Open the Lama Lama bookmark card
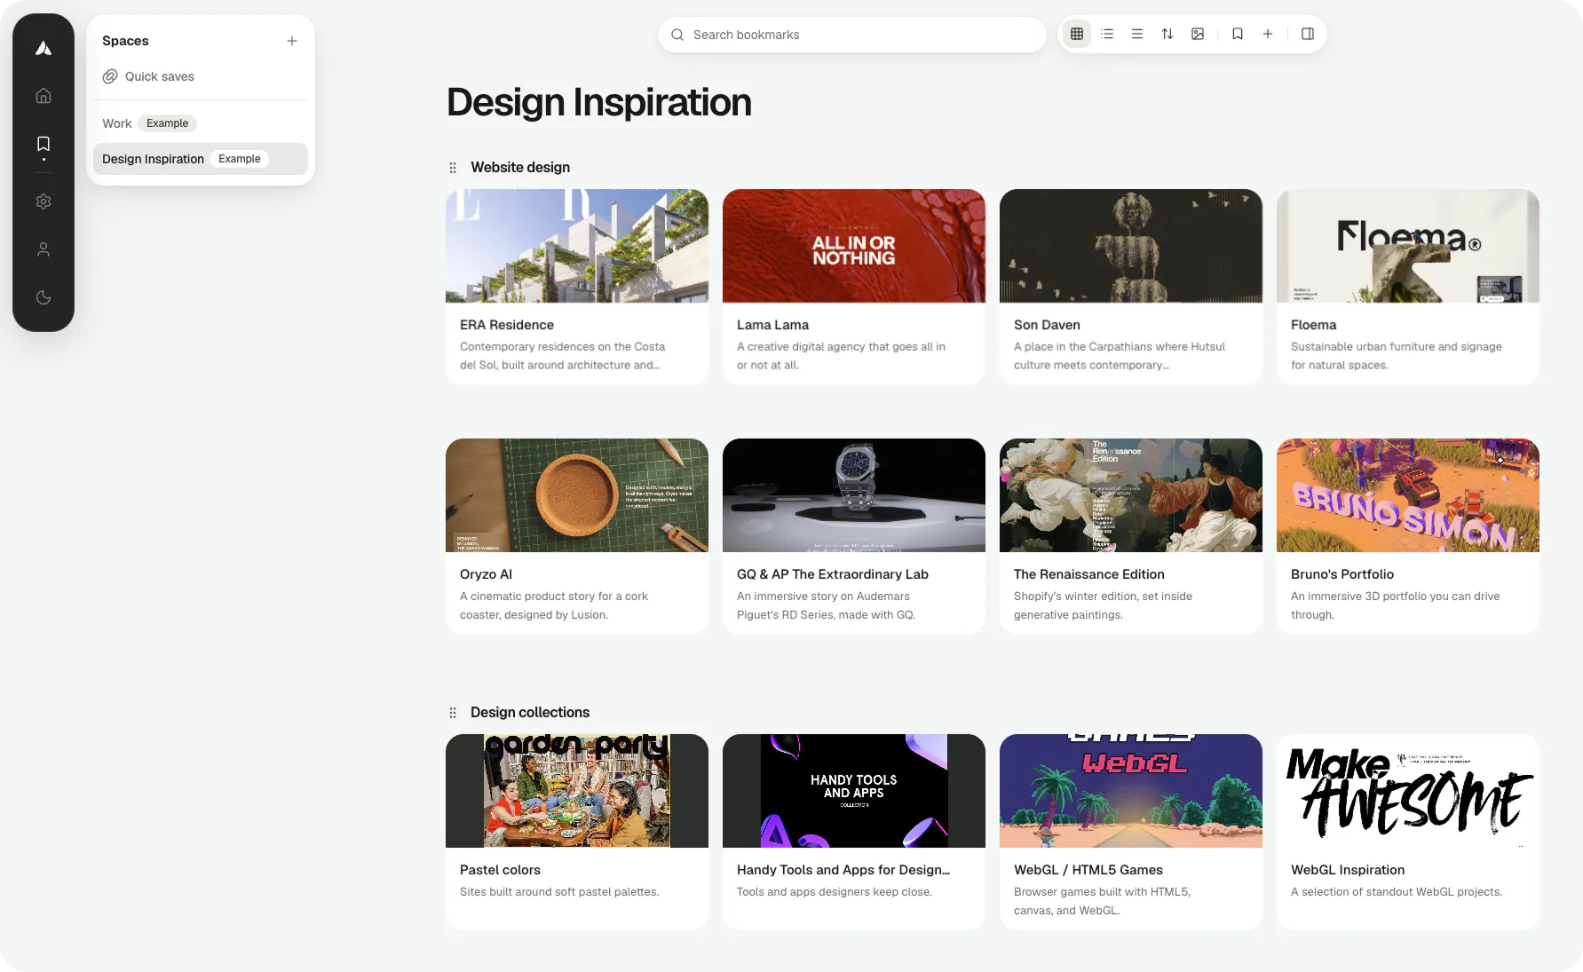Image resolution: width=1583 pixels, height=972 pixels. click(x=854, y=287)
